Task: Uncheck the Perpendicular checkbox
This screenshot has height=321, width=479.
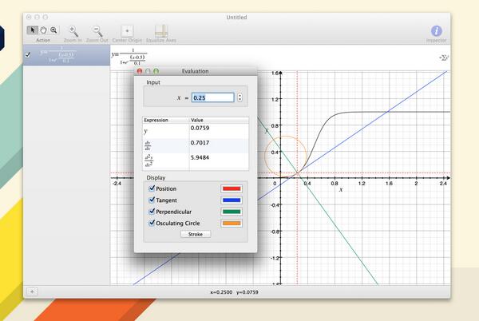Action: [152, 212]
